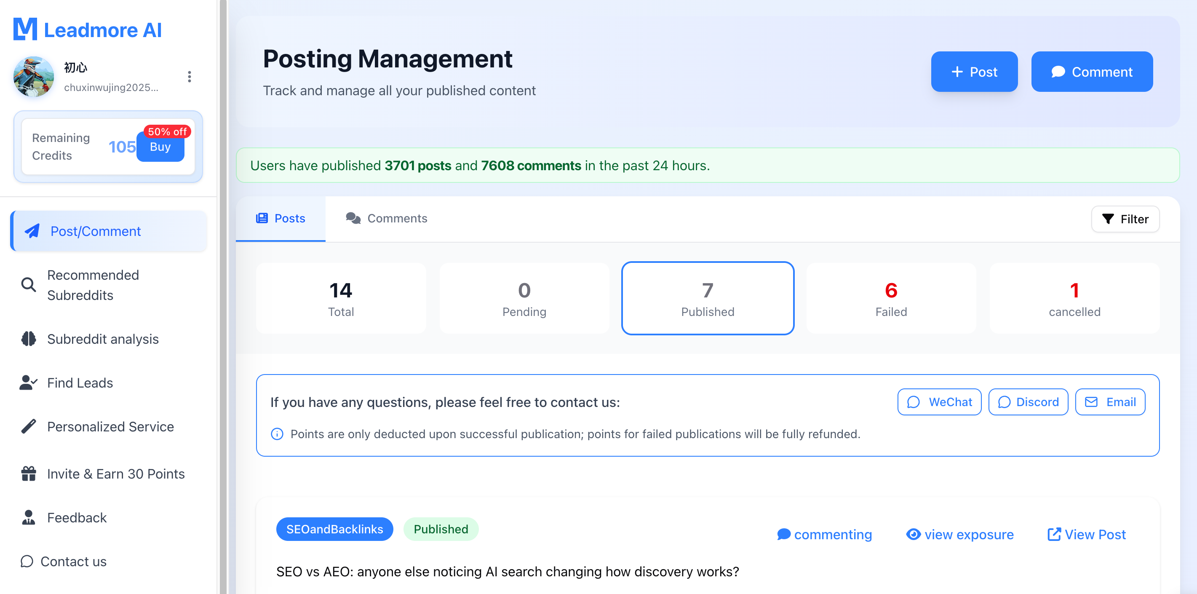Click the paper plane Post/Comment icon
This screenshot has height=594, width=1197.
coord(32,231)
